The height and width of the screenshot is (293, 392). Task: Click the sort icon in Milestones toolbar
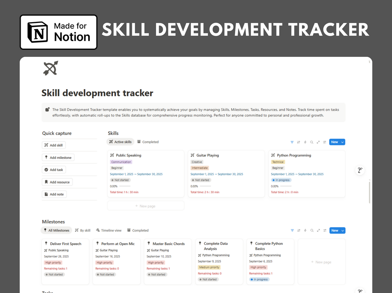point(299,231)
